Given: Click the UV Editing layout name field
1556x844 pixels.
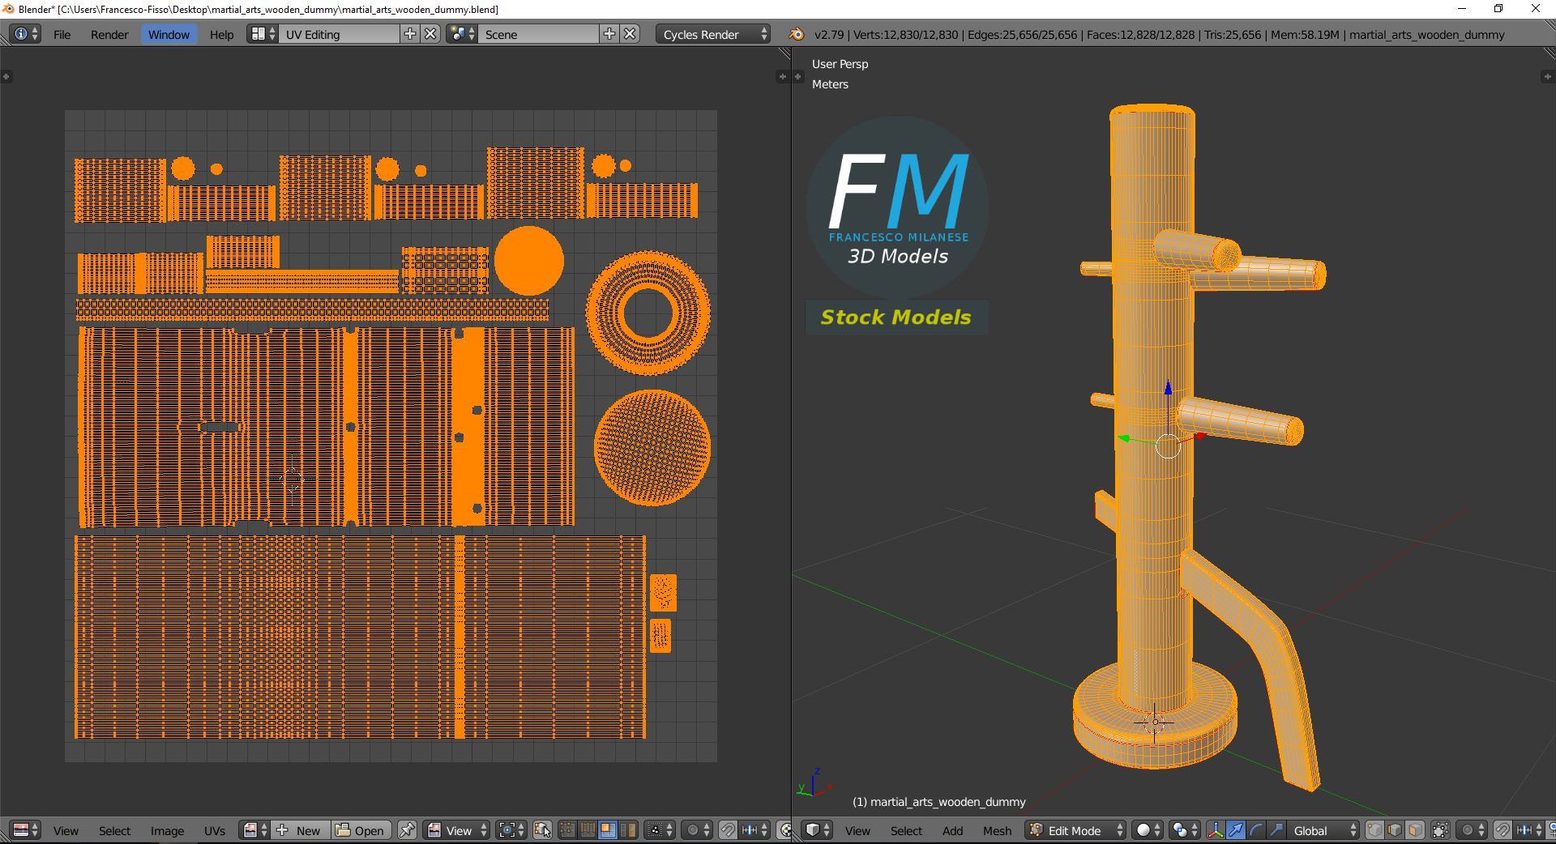Looking at the screenshot, I should [x=339, y=34].
